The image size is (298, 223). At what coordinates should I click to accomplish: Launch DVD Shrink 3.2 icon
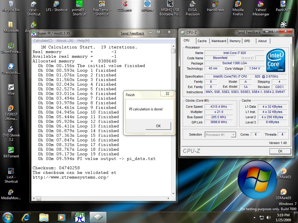click(x=11, y=134)
